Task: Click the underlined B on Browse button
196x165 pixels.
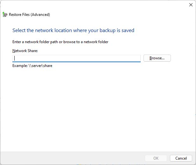Action: [150, 58]
